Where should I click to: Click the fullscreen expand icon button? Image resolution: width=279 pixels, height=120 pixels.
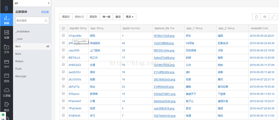coord(273,17)
